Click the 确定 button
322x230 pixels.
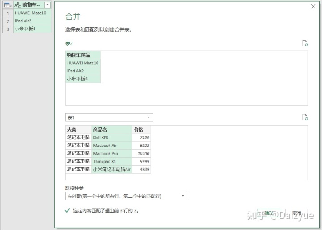269,213
